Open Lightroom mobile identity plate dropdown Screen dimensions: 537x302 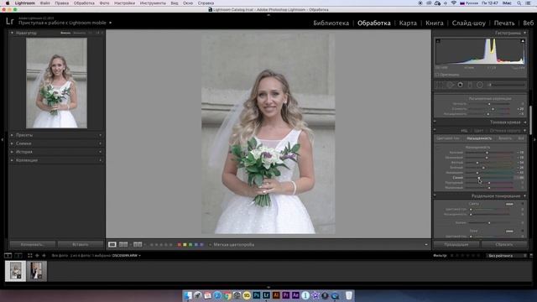110,23
